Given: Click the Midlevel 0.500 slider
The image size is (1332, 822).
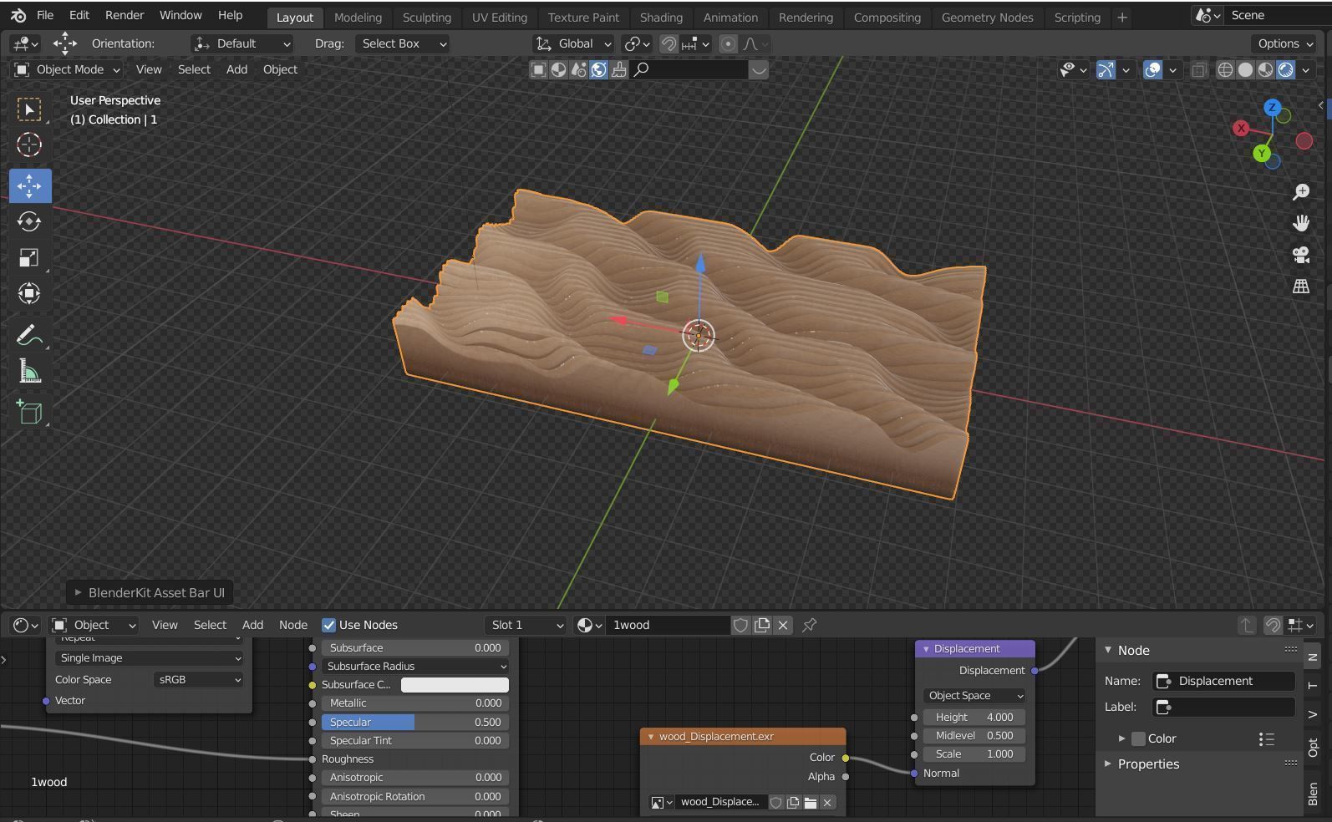Looking at the screenshot, I should click(974, 736).
